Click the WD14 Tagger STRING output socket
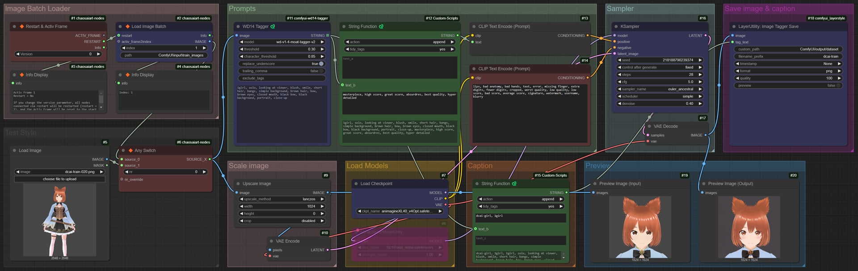858x271 pixels. coord(328,35)
